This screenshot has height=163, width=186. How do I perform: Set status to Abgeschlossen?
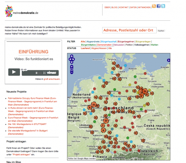click(99, 48)
